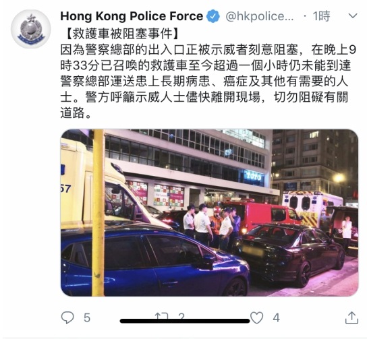Like the tweet with heart icon
Image resolution: width=367 pixels, height=339 pixels.
point(257,317)
